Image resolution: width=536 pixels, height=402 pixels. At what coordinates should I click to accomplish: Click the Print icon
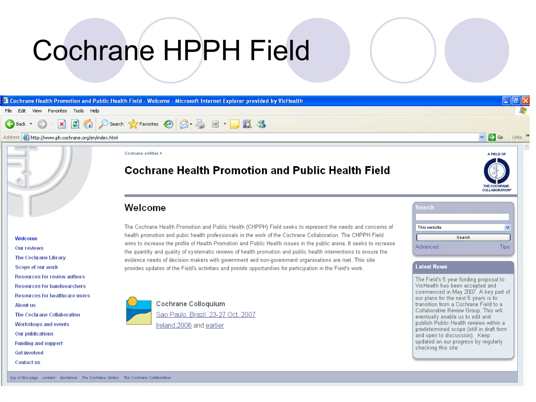tap(200, 124)
